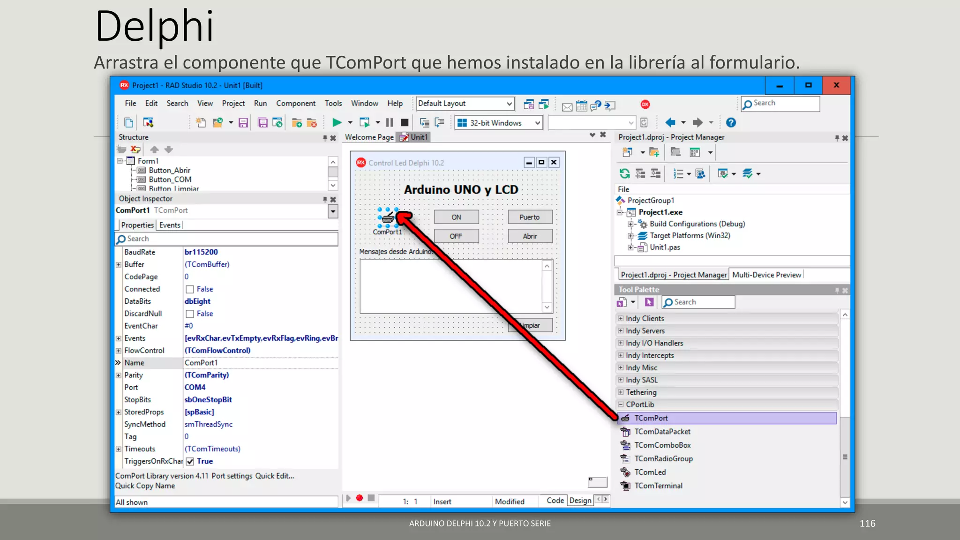Open the Run menu

(x=260, y=103)
